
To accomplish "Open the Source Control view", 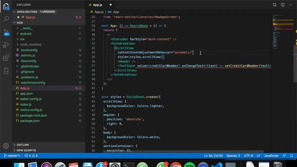I will pyautogui.click(x=6, y=32).
